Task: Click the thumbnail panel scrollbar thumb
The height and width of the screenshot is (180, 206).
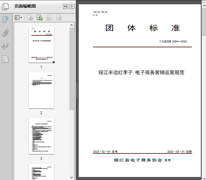Action: click(72, 69)
